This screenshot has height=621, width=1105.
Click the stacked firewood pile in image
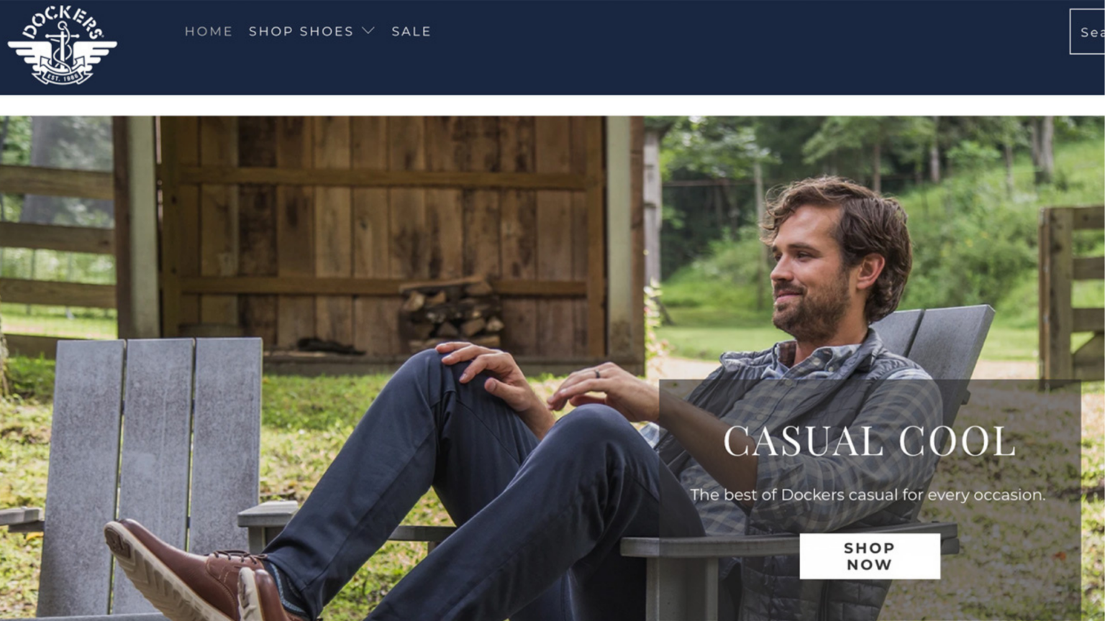click(452, 313)
